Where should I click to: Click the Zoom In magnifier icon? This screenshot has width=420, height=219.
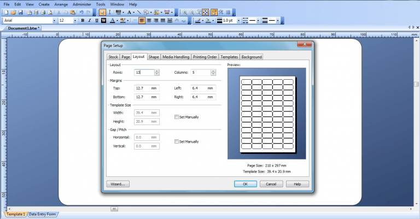185,12
